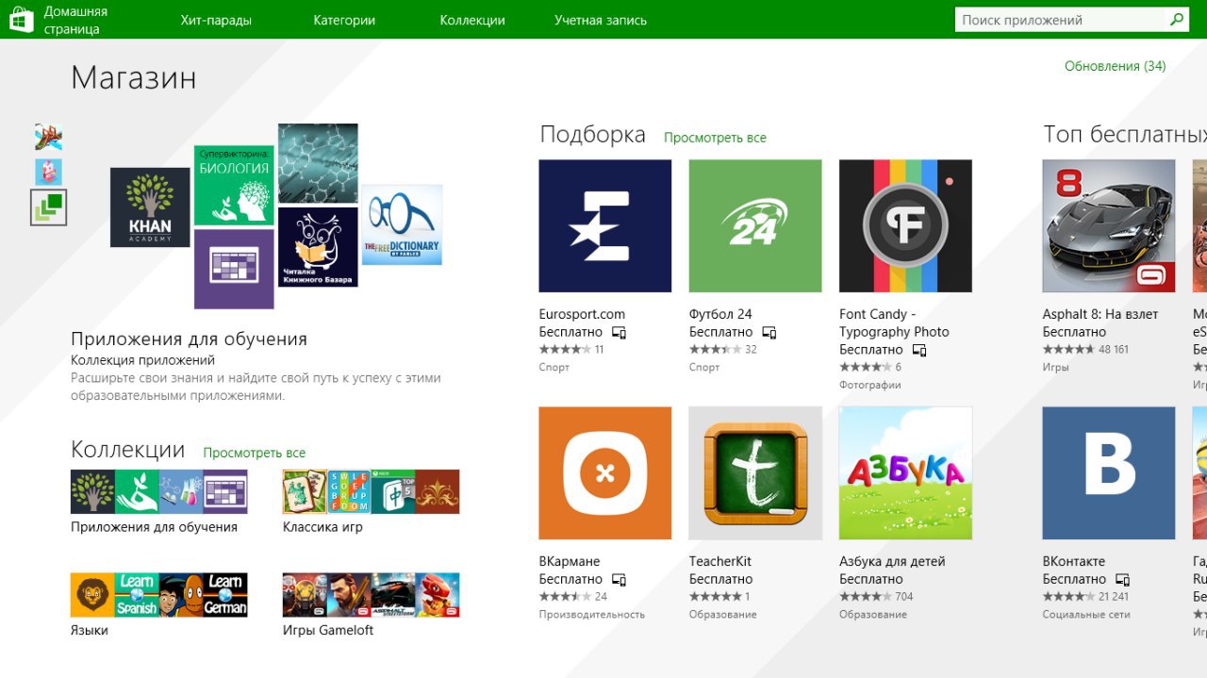Open the Хит-парады menu
Viewport: 1207px width, 678px height.
point(216,20)
